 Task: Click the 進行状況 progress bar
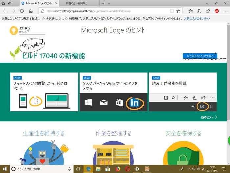coord(32,34)
